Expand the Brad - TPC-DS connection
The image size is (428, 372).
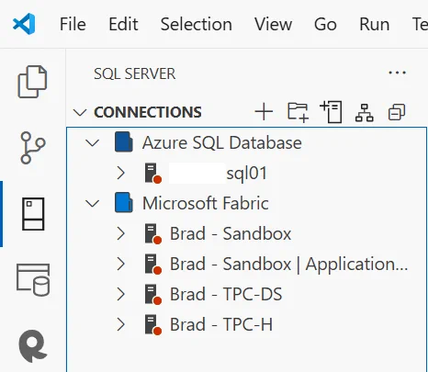pyautogui.click(x=121, y=294)
